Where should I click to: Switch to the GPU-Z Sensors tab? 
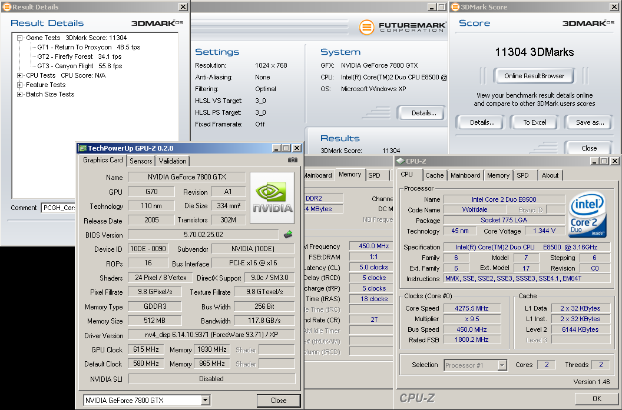point(141,161)
